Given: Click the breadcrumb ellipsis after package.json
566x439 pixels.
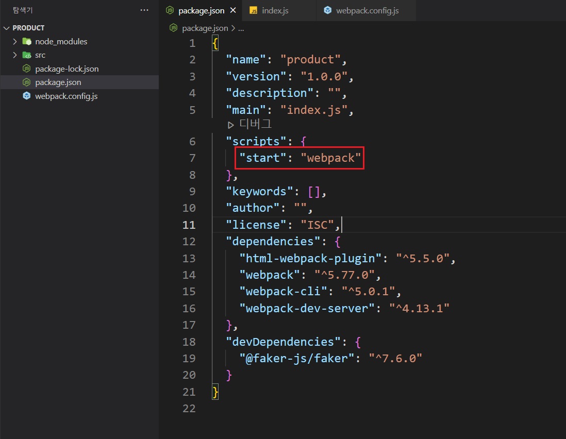Looking at the screenshot, I should coord(241,28).
